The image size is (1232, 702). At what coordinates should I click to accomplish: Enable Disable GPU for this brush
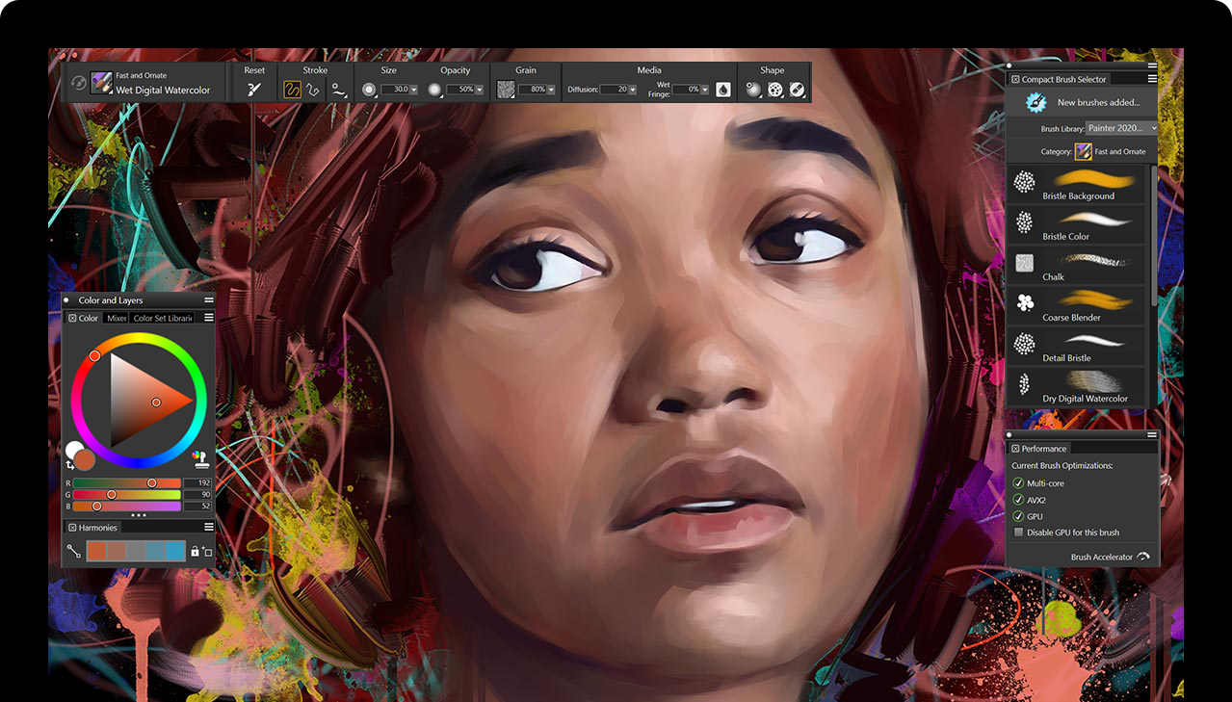[x=1018, y=533]
